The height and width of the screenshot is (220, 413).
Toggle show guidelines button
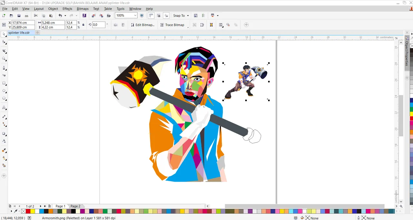click(166, 15)
